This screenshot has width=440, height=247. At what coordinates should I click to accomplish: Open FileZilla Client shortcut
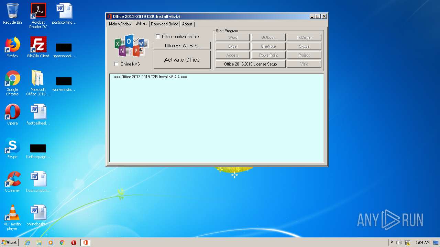(38, 48)
